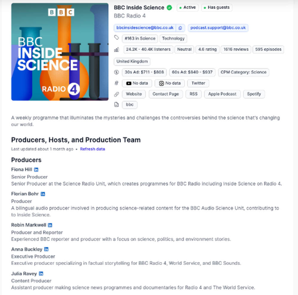Image resolution: width=298 pixels, height=295 pixels.
Task: Click Refresh data link
Action: 93,149
